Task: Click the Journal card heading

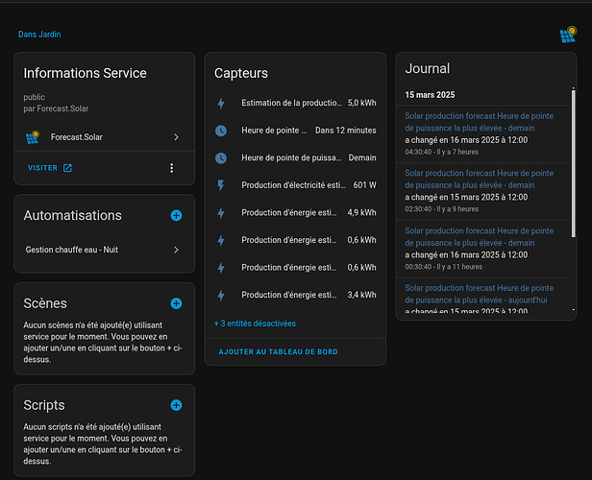Action: click(x=428, y=68)
